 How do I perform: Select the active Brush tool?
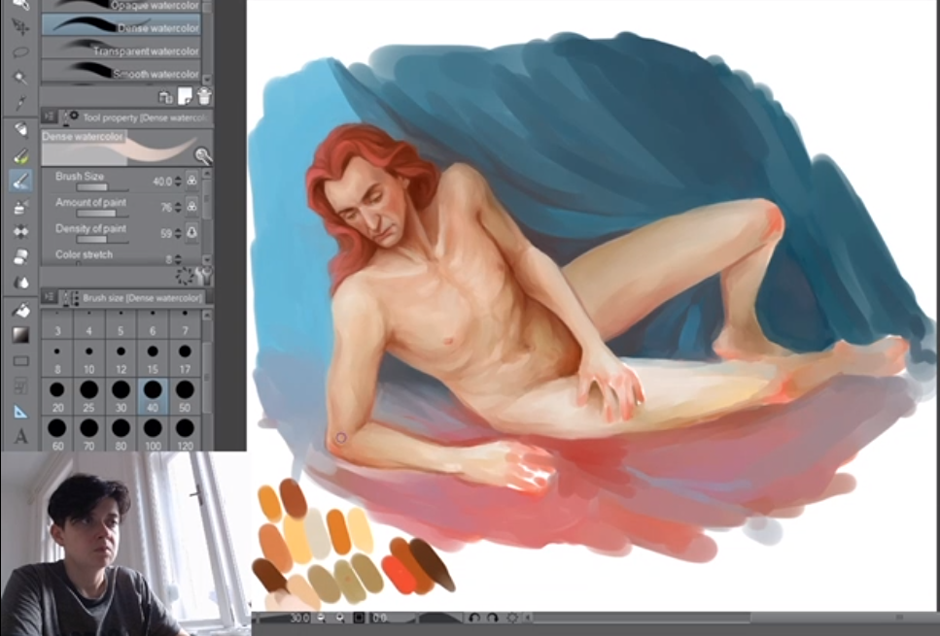(21, 181)
